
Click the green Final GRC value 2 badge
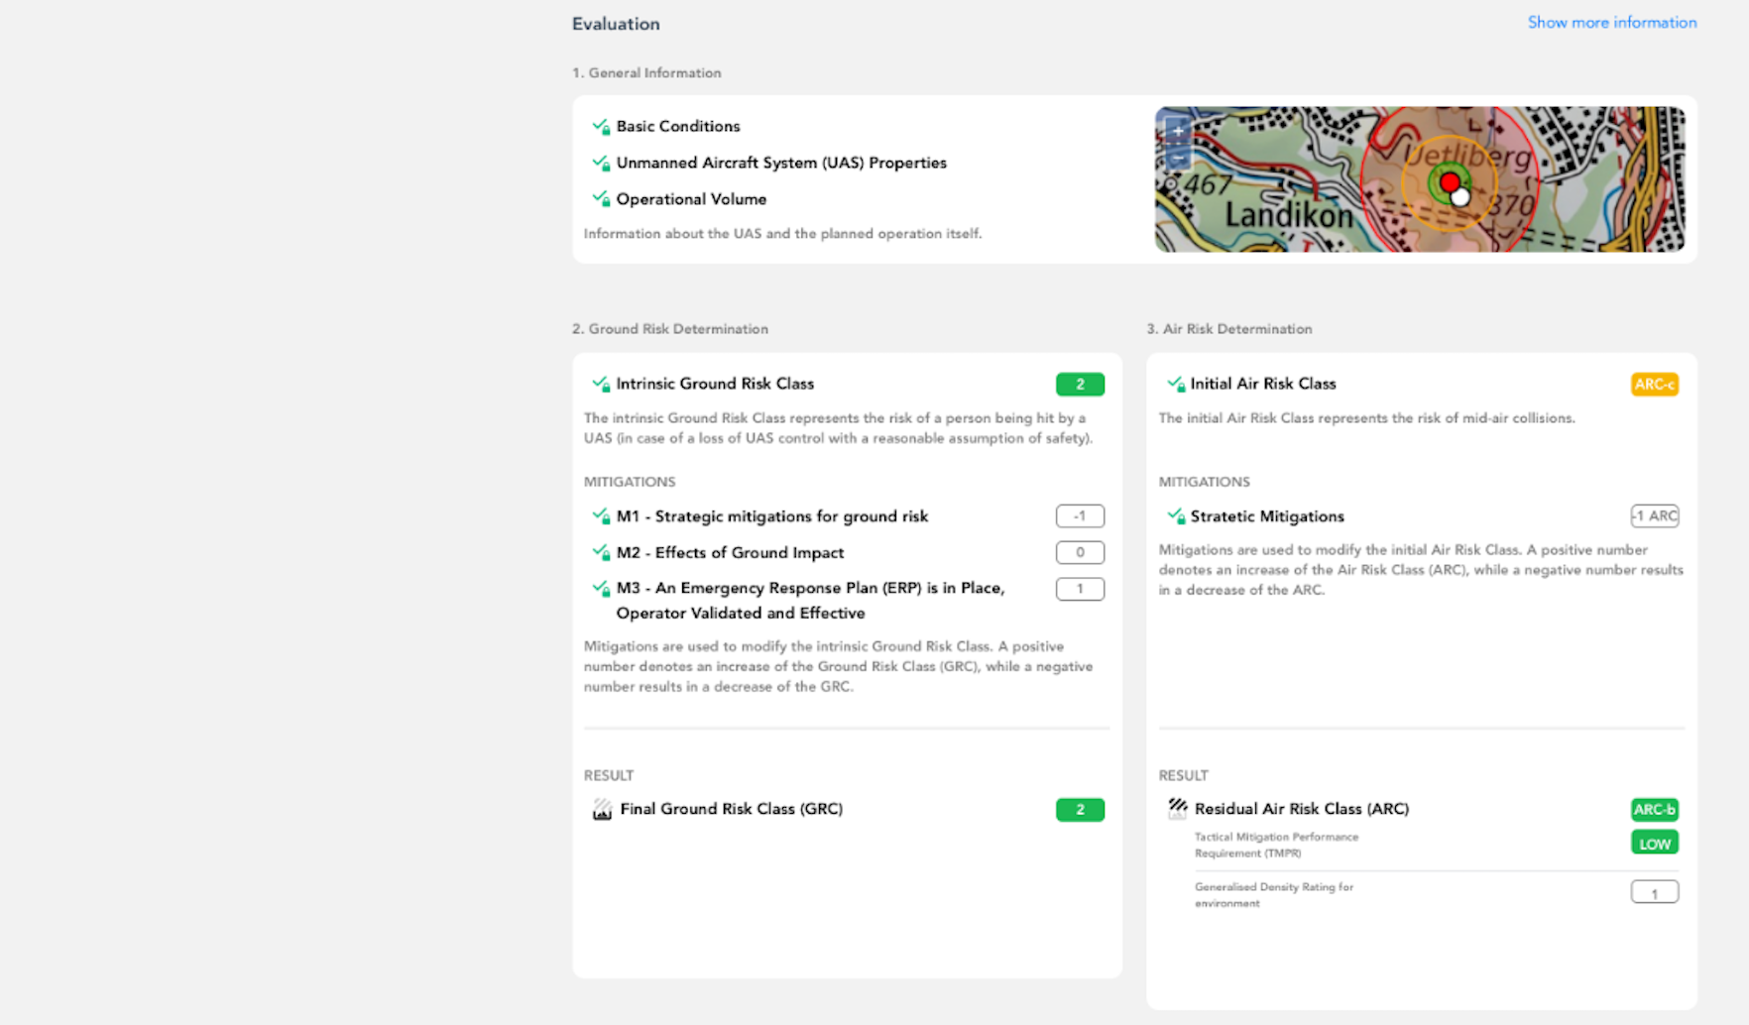(1080, 810)
